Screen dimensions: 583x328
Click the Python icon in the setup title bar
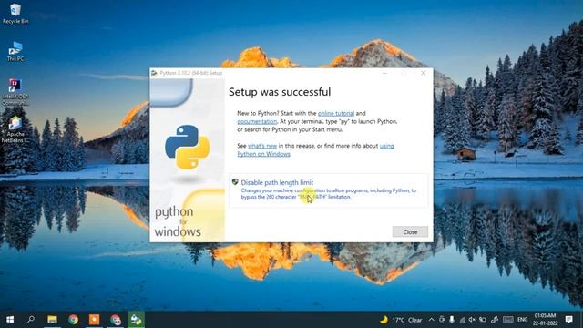154,73
